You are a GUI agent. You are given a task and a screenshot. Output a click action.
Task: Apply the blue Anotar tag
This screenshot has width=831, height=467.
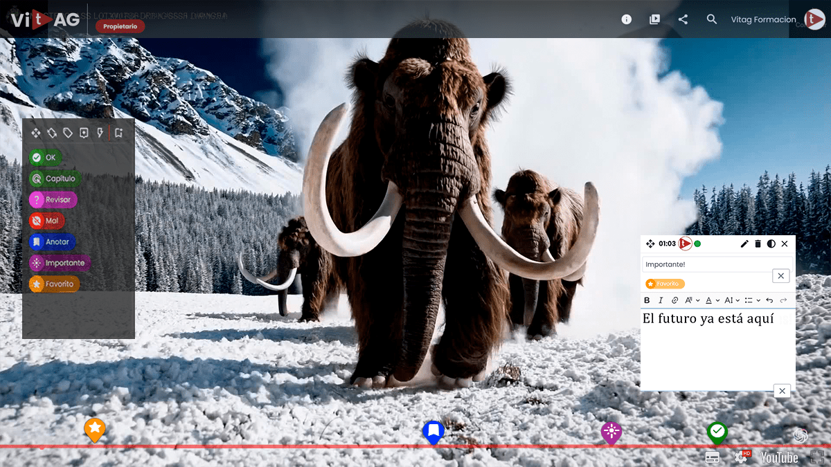[52, 242]
